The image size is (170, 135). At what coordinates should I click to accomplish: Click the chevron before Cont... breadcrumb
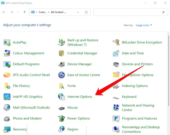[x=37, y=12]
